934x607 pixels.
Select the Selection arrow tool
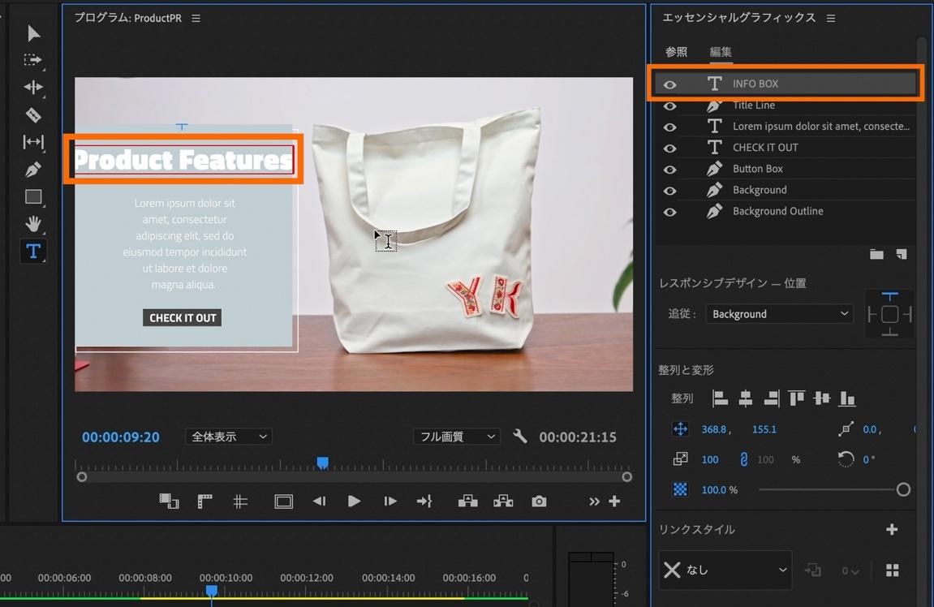(x=33, y=33)
